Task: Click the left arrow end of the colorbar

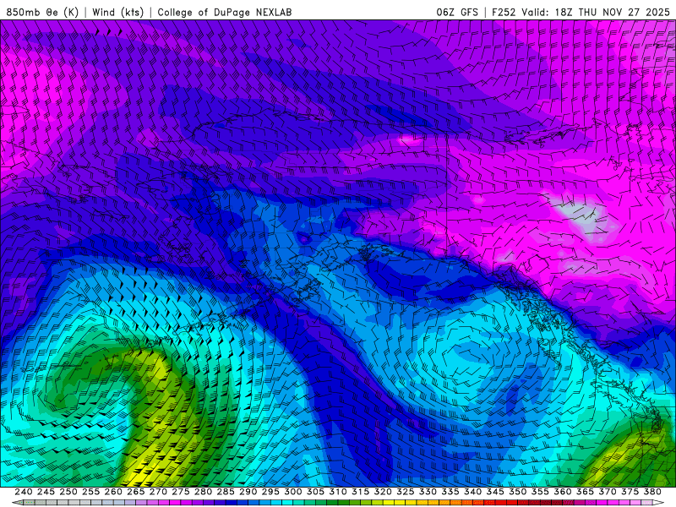Action: point(17,503)
